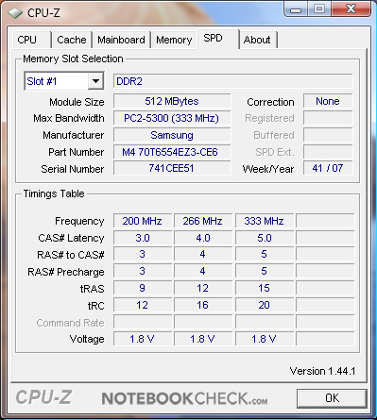377x420 pixels.
Task: Switch to the Cache tab
Action: click(x=72, y=40)
